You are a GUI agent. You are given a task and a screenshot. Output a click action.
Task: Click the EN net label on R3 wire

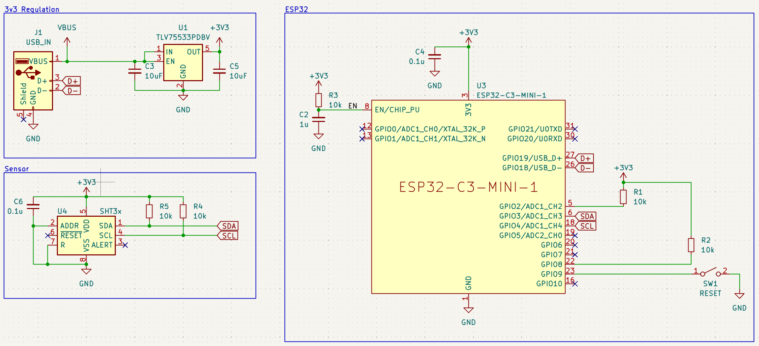click(x=353, y=106)
